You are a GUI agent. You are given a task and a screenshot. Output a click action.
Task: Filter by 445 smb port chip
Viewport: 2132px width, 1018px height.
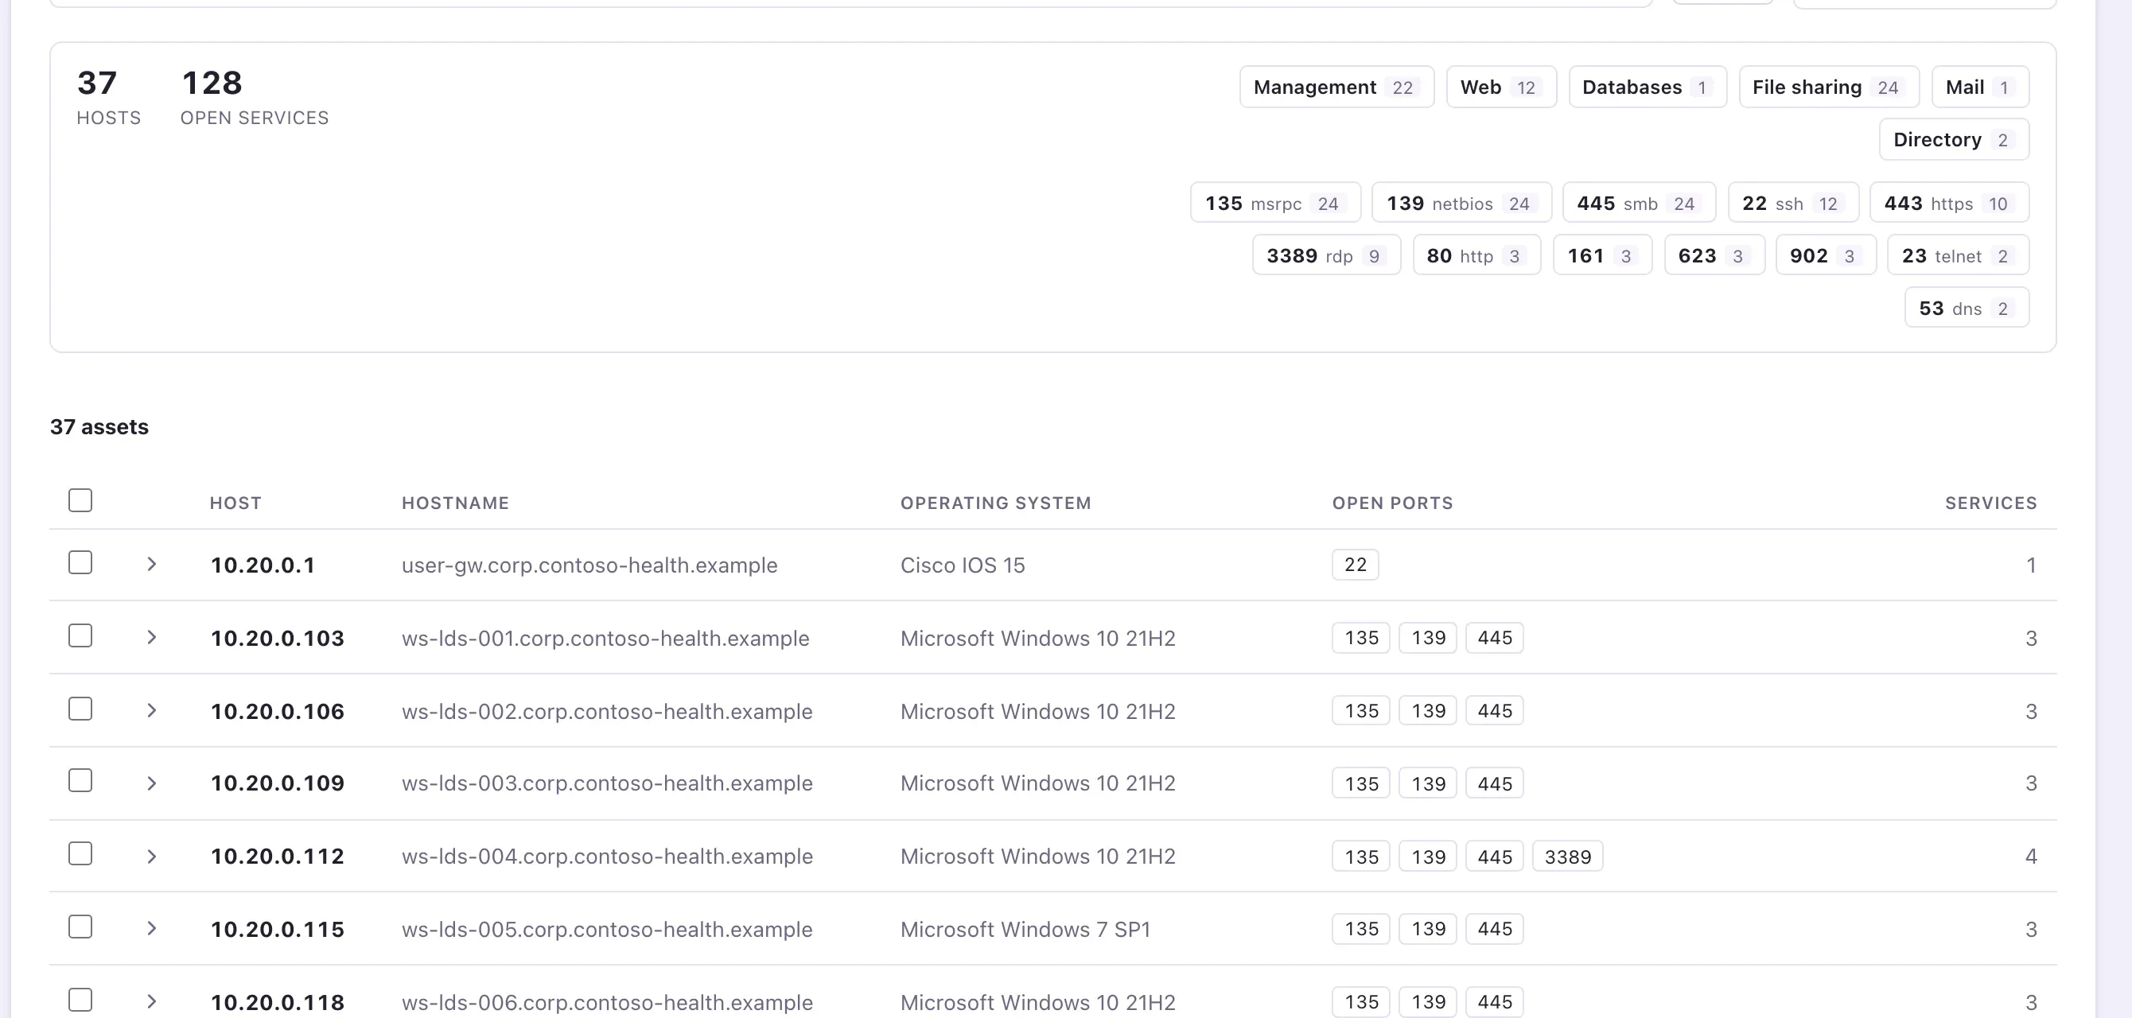pyautogui.click(x=1640, y=203)
